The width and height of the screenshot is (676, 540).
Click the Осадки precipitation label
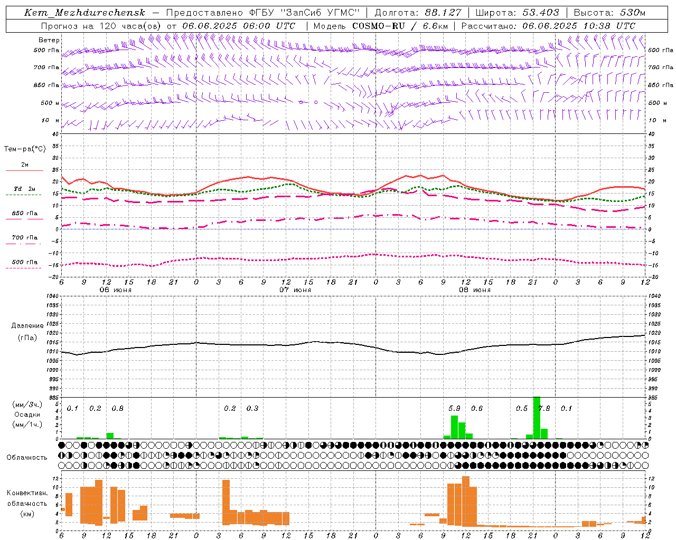coord(27,414)
